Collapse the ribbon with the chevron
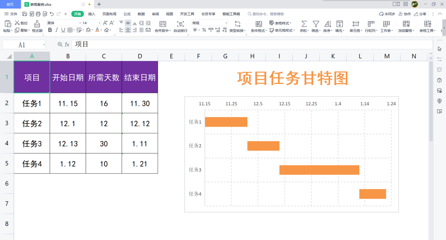Image resolution: width=446 pixels, height=240 pixels. [440, 14]
